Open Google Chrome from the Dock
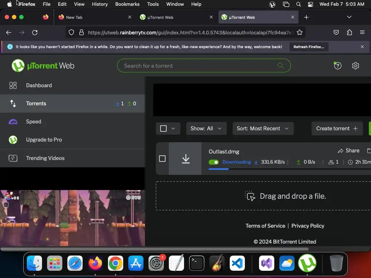 [x=116, y=263]
